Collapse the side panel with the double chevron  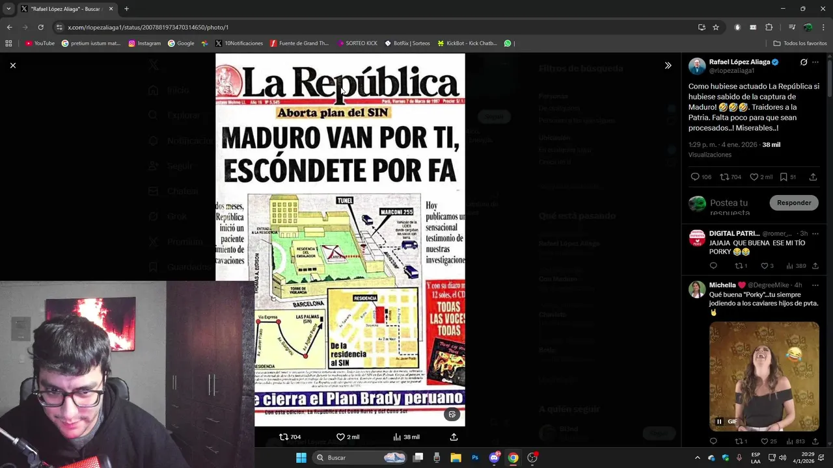click(x=668, y=65)
